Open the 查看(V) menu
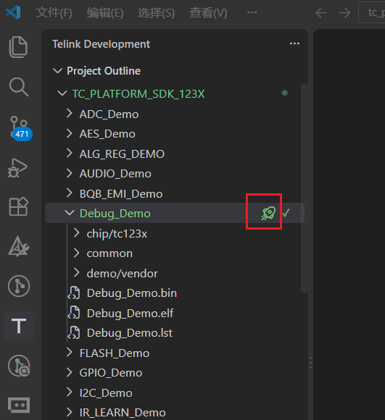This screenshot has height=420, width=385. [208, 12]
